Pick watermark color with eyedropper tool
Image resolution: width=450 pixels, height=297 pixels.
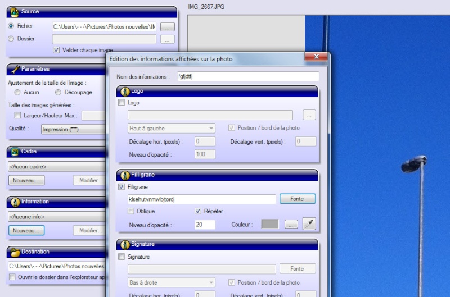click(x=309, y=224)
